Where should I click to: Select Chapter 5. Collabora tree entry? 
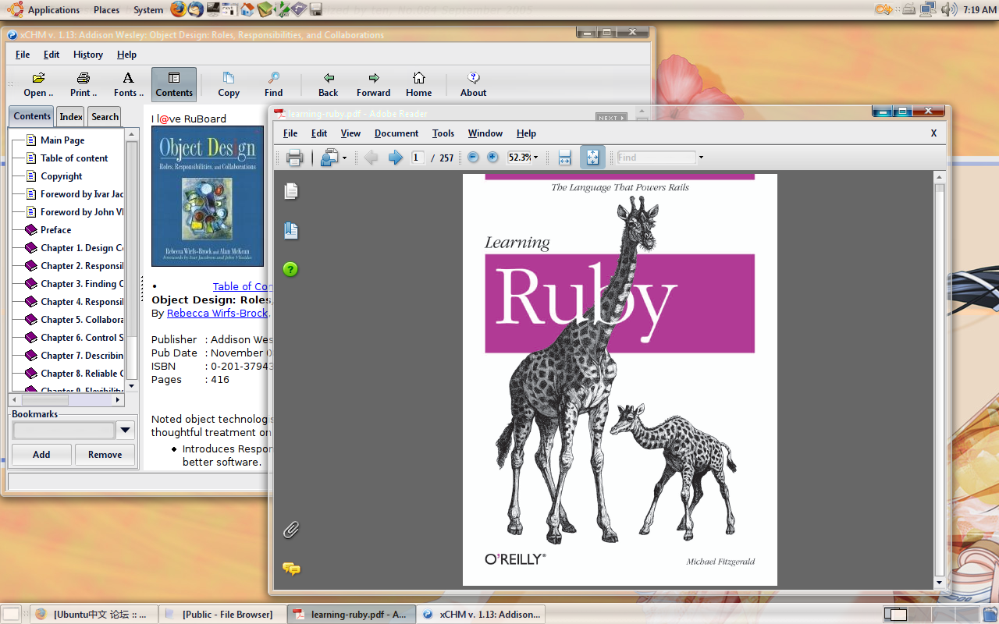coord(81,320)
